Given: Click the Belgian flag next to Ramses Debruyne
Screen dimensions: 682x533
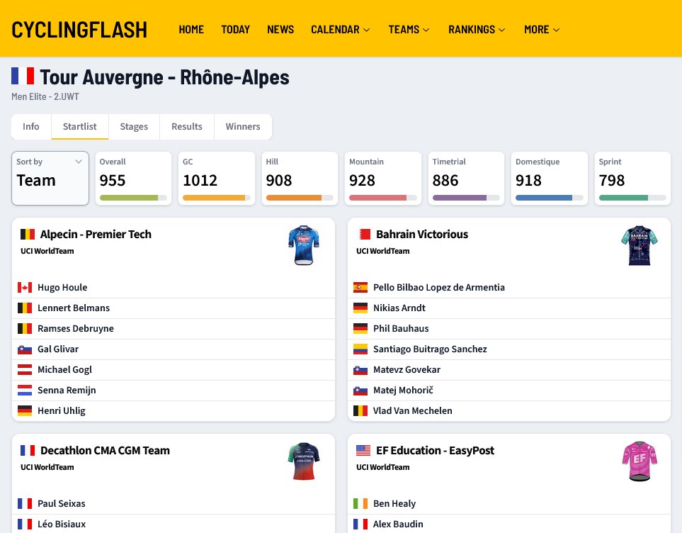Looking at the screenshot, I should click(25, 328).
